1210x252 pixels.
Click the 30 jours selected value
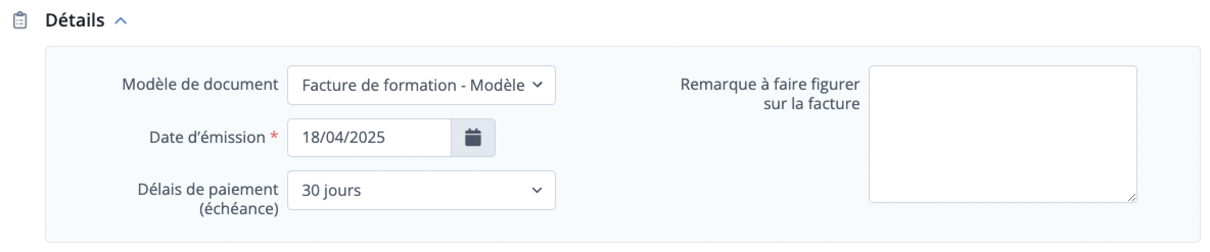point(331,190)
